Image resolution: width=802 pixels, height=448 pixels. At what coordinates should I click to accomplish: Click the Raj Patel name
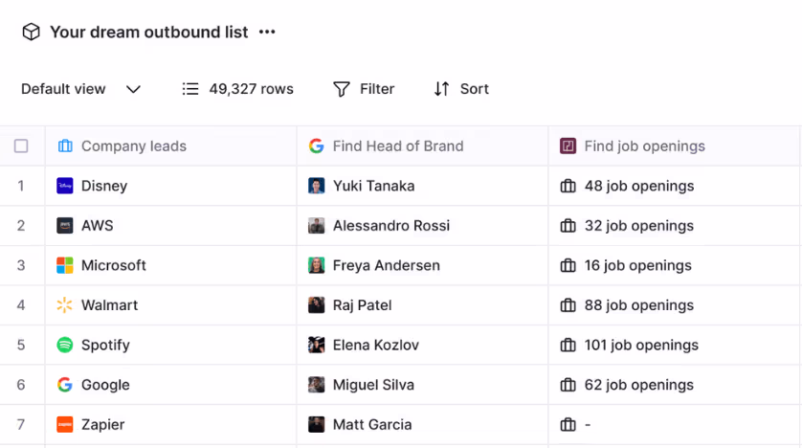(x=362, y=305)
